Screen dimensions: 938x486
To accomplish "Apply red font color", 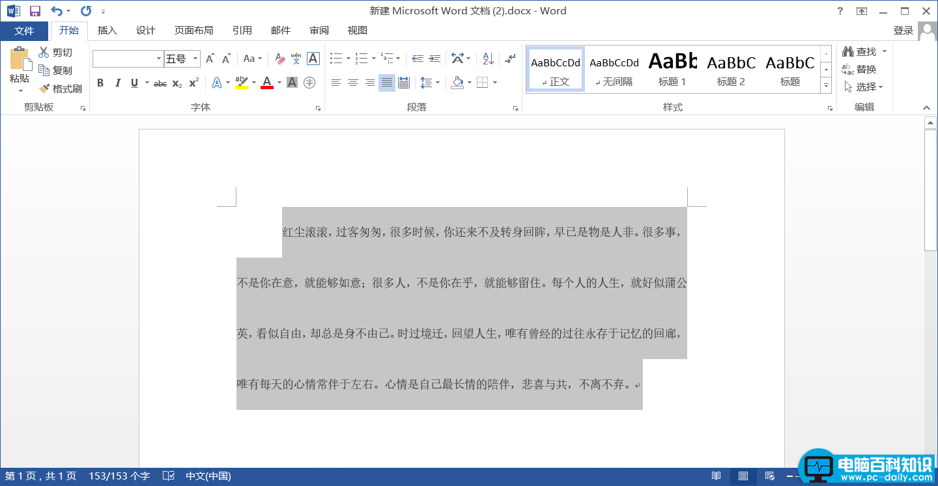I will 267,83.
